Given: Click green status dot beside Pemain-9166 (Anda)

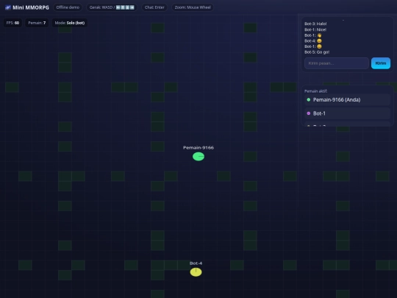Looking at the screenshot, I should (x=309, y=100).
